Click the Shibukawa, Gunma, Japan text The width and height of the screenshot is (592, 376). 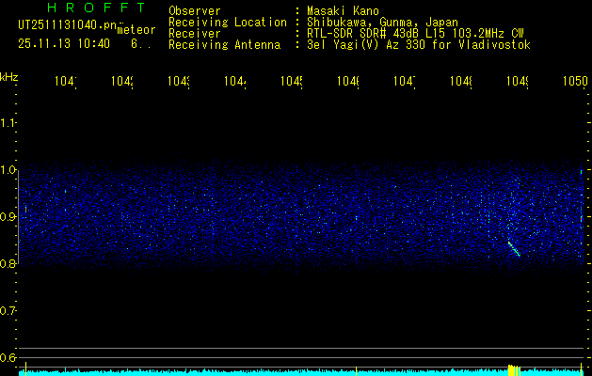tap(384, 22)
